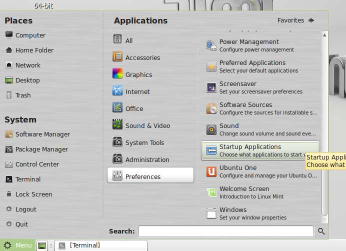Click 'Change sound volume and sound eve...' text
This screenshot has height=251, width=346.
pos(267,133)
